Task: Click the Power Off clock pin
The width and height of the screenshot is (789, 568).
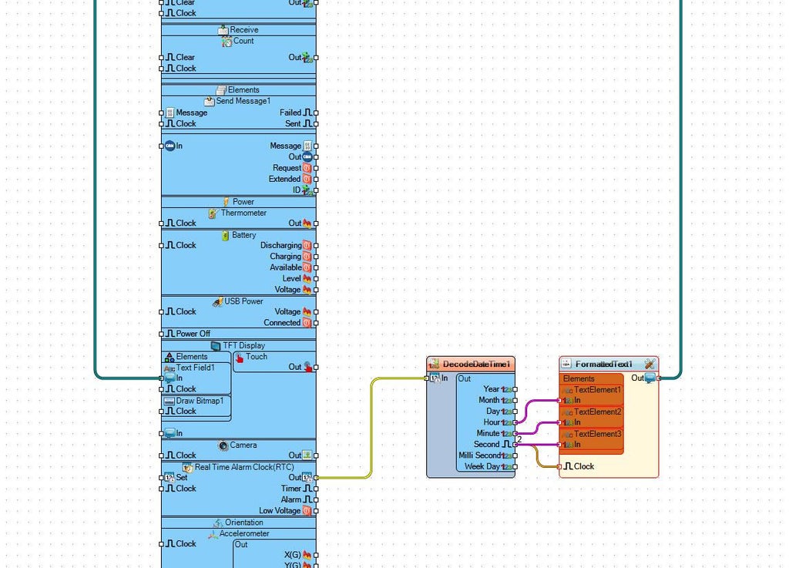Action: pos(162,334)
